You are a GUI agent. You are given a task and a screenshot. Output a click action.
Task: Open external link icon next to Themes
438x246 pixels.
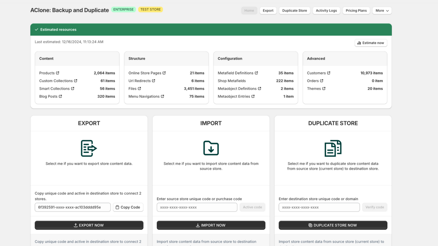pyautogui.click(x=324, y=88)
